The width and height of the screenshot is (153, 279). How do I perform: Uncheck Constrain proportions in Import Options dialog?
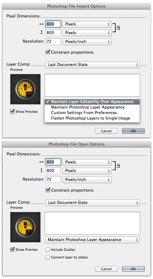pos(48,52)
